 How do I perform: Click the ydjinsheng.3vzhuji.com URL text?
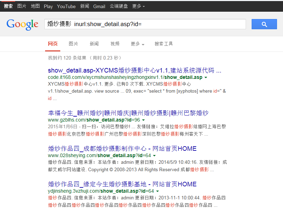coord(101,191)
